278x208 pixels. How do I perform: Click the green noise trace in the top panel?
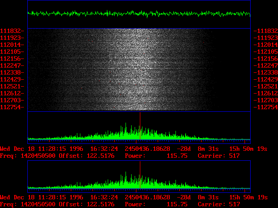coord(139,13)
